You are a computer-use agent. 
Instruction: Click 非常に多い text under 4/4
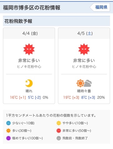29,61
